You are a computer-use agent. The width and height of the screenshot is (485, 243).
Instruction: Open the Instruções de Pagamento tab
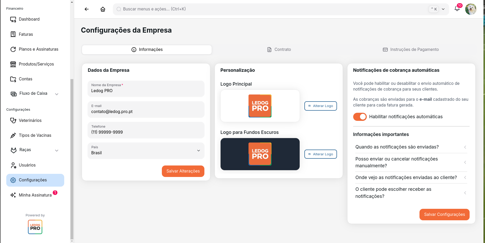(411, 49)
